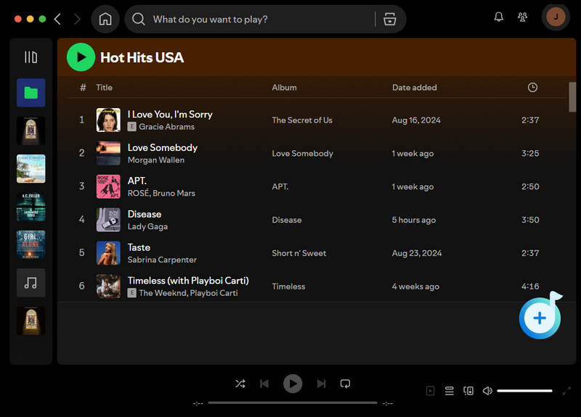Open the A.C. Fuller cover in sidebar
This screenshot has width=581, height=417.
coord(31,207)
